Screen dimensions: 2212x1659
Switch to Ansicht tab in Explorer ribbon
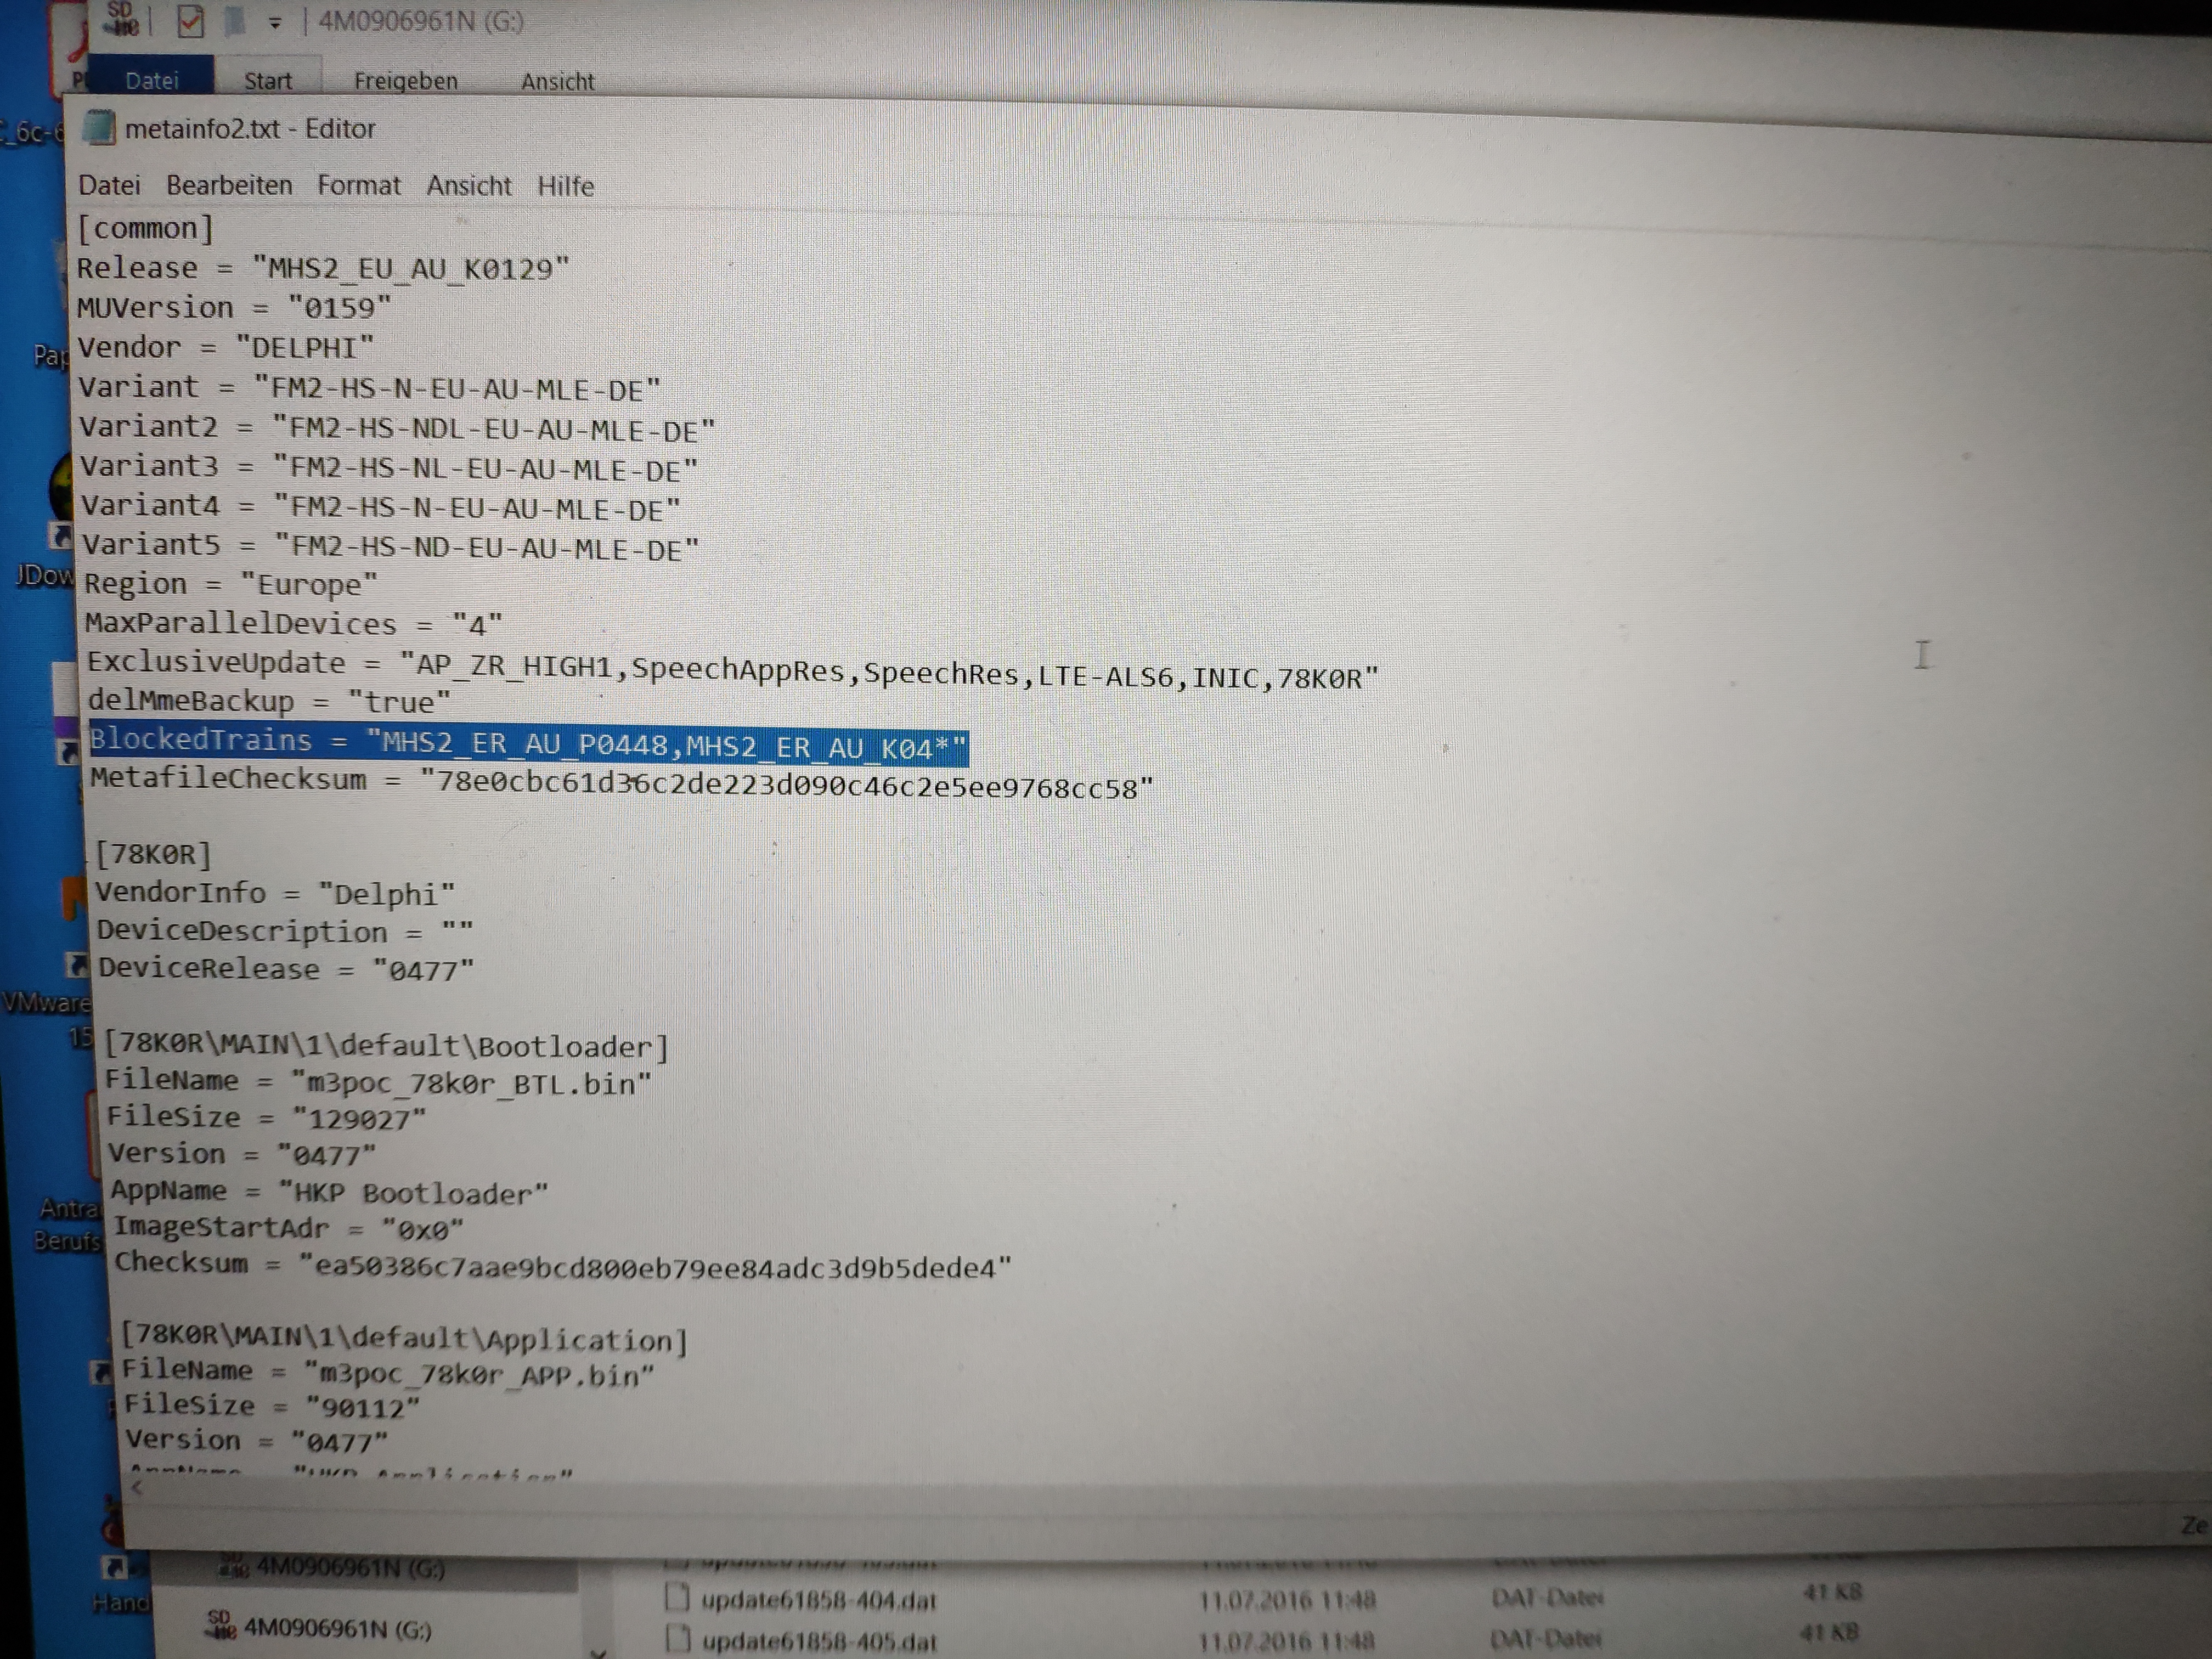point(557,82)
